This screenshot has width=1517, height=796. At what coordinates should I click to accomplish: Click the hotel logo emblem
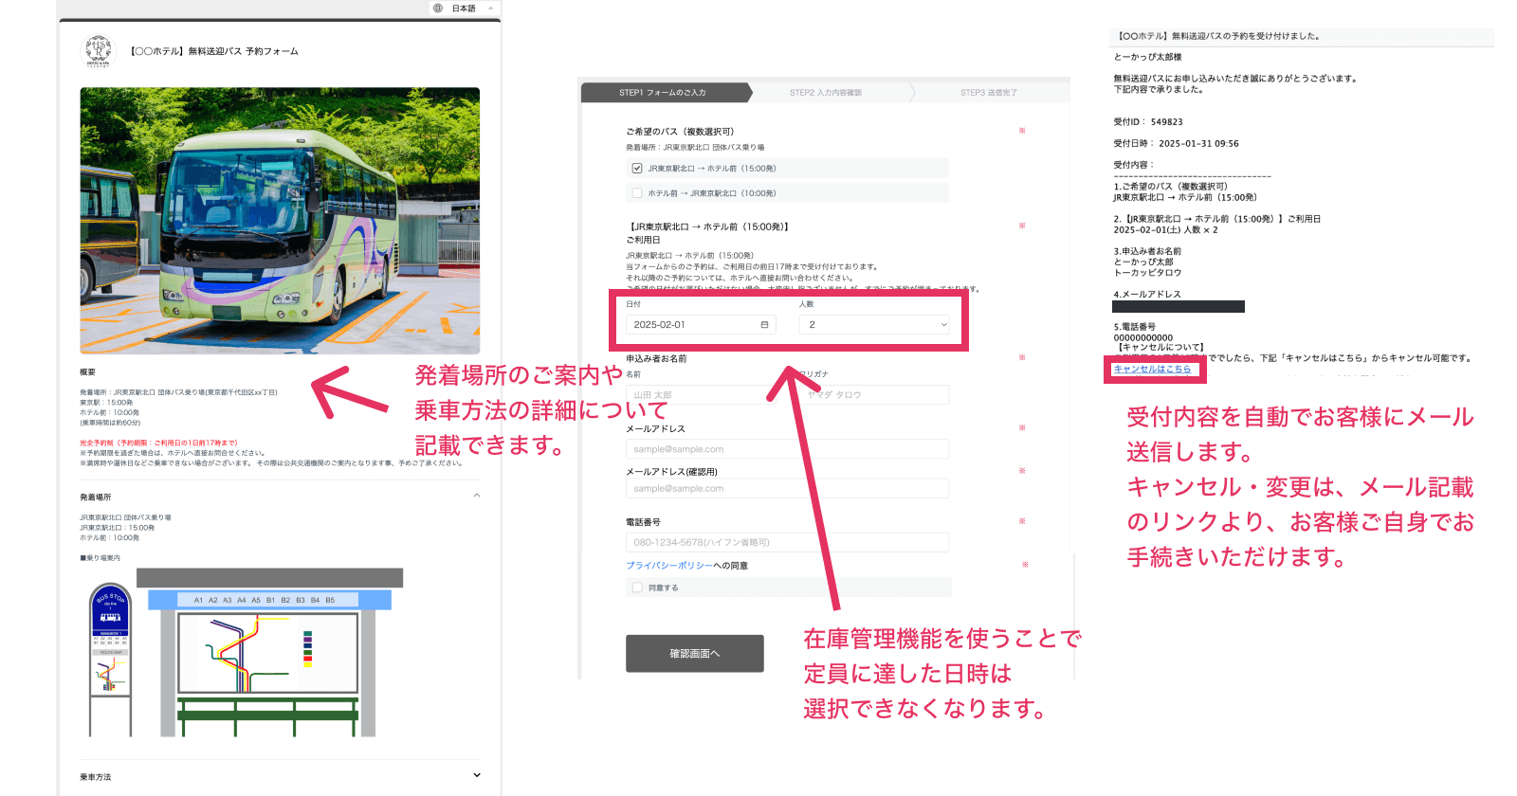pos(99,51)
